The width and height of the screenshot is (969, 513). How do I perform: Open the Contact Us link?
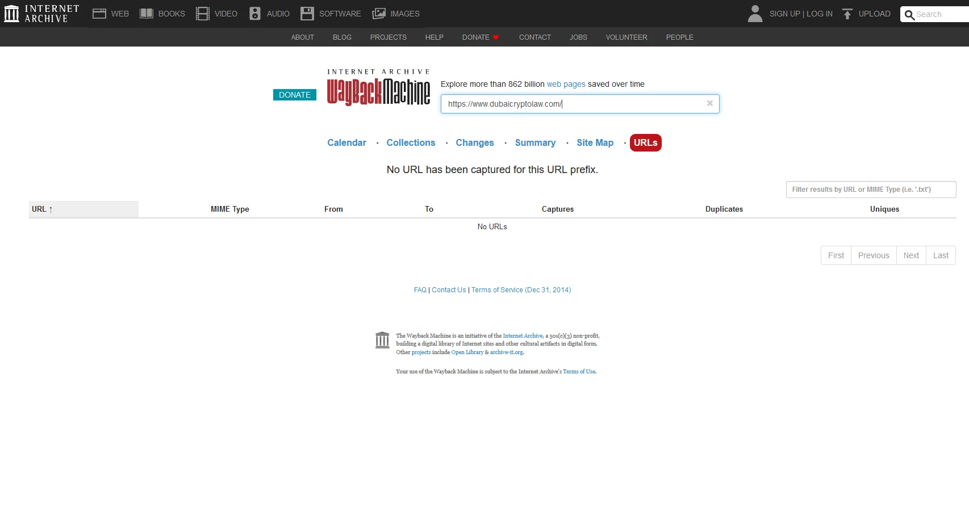tap(449, 290)
